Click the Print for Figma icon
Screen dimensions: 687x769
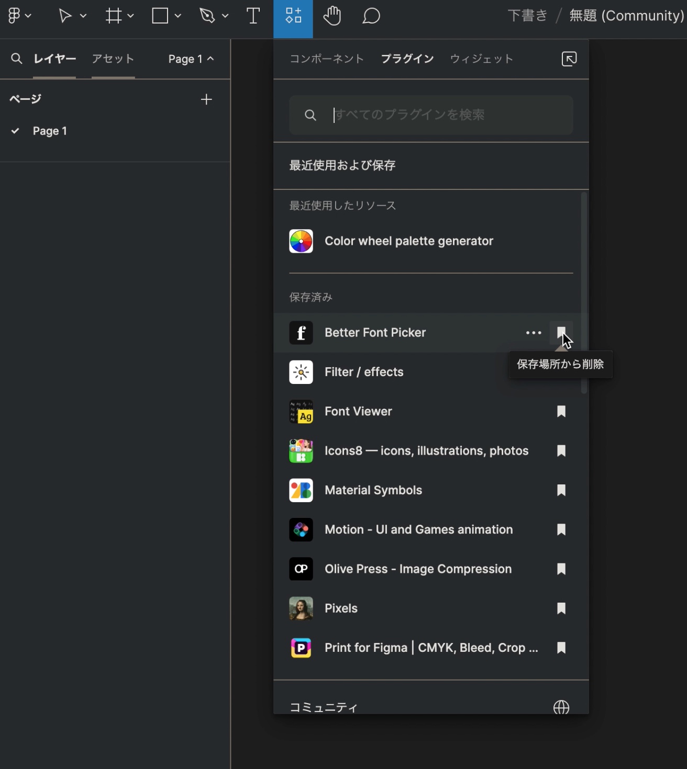[301, 648]
